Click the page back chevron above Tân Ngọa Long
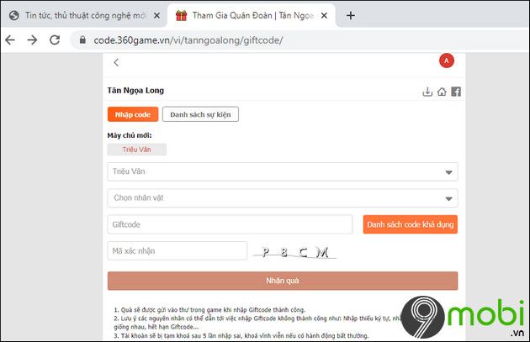The image size is (530, 342). pos(116,62)
